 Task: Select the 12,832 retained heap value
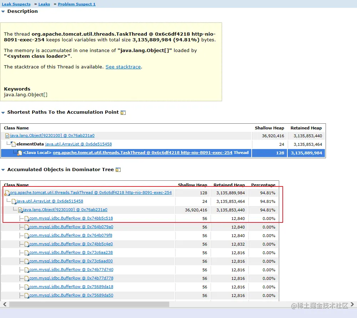238,244
